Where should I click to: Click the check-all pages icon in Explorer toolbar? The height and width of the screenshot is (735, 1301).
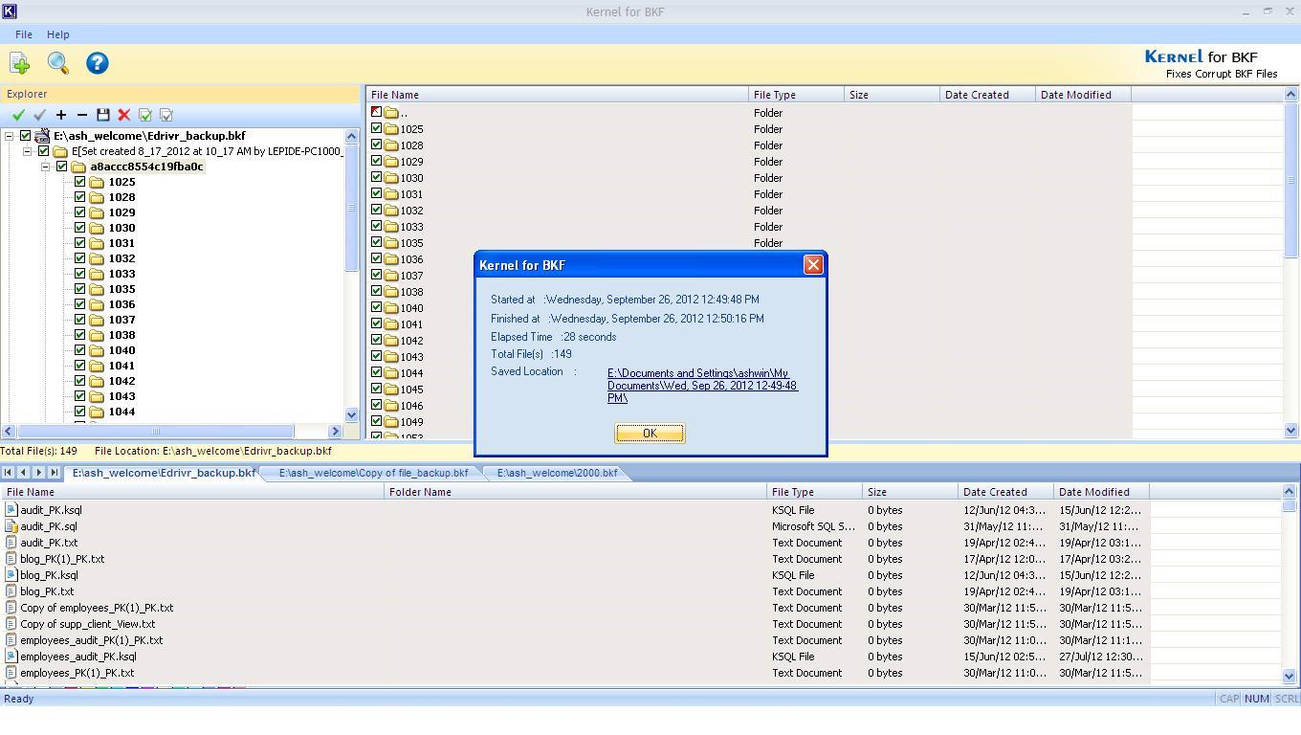[144, 115]
